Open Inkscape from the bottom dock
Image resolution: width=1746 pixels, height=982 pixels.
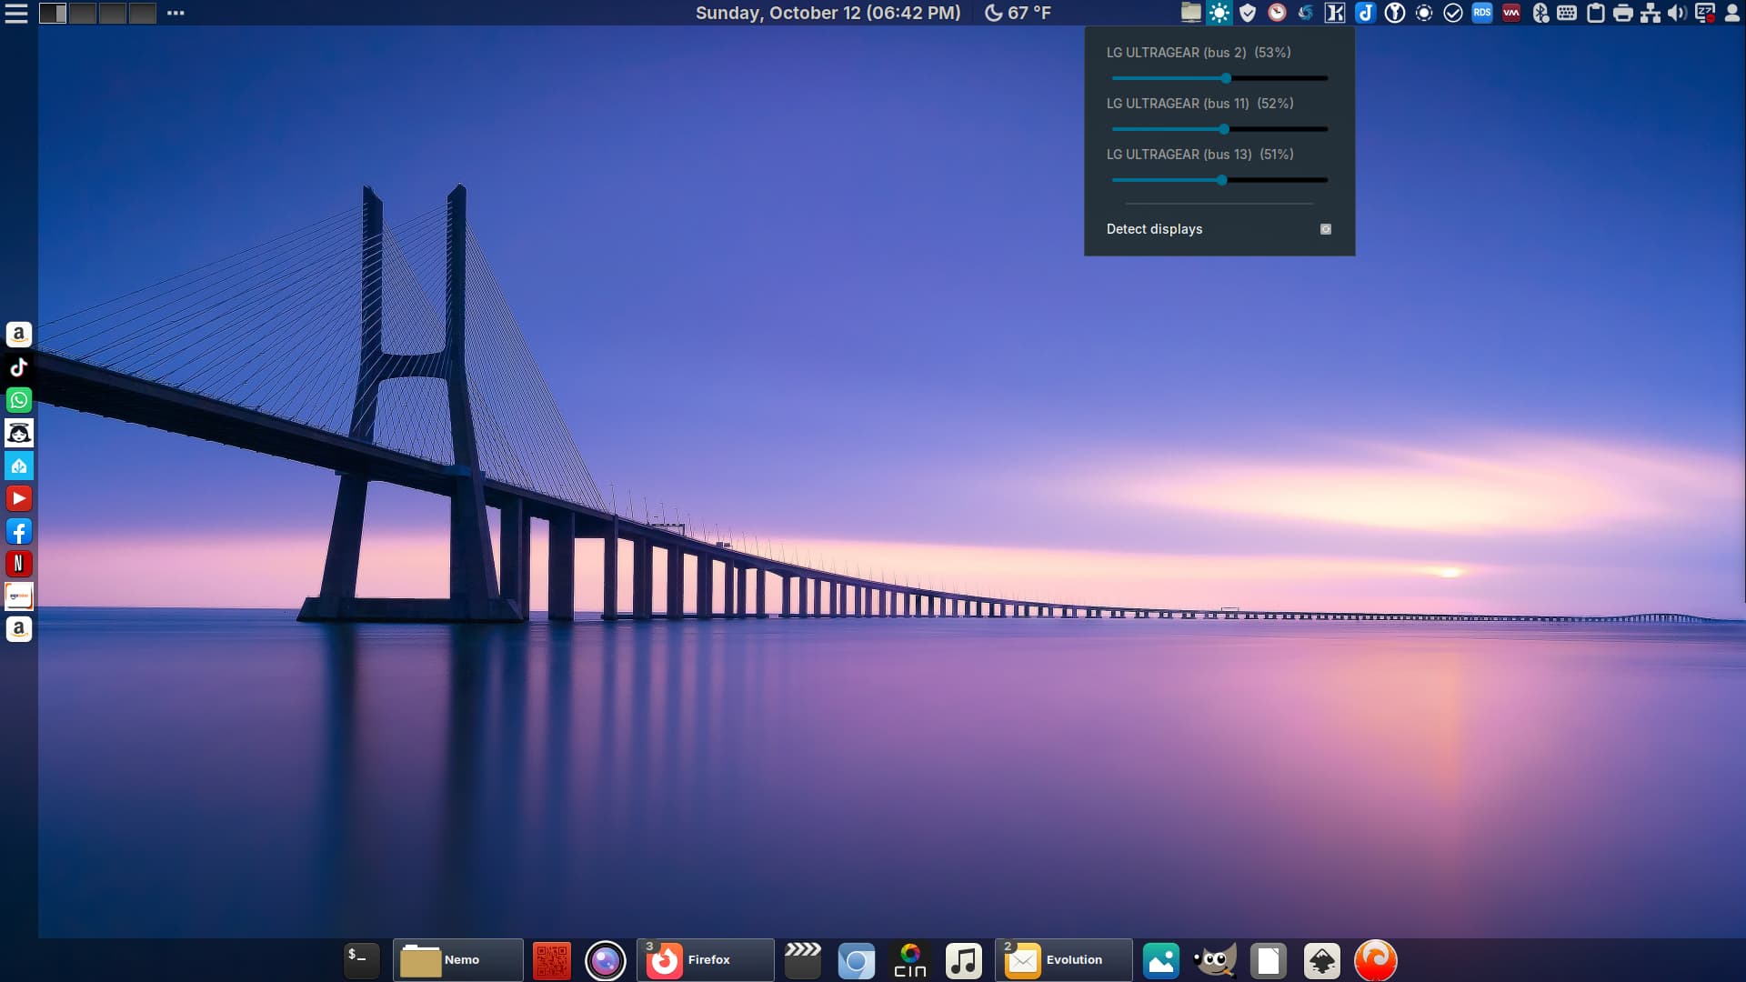pyautogui.click(x=1321, y=960)
